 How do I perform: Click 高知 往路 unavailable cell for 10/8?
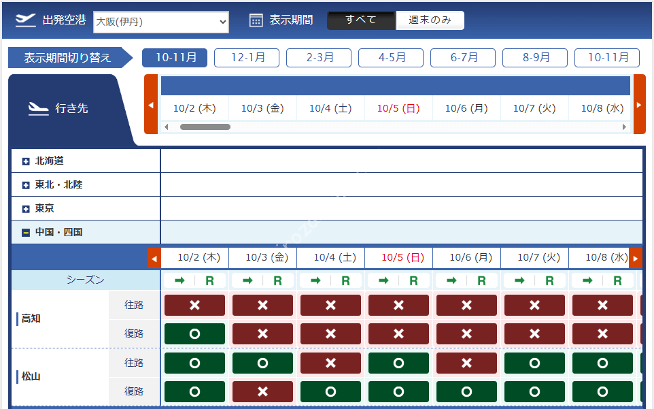coord(603,305)
